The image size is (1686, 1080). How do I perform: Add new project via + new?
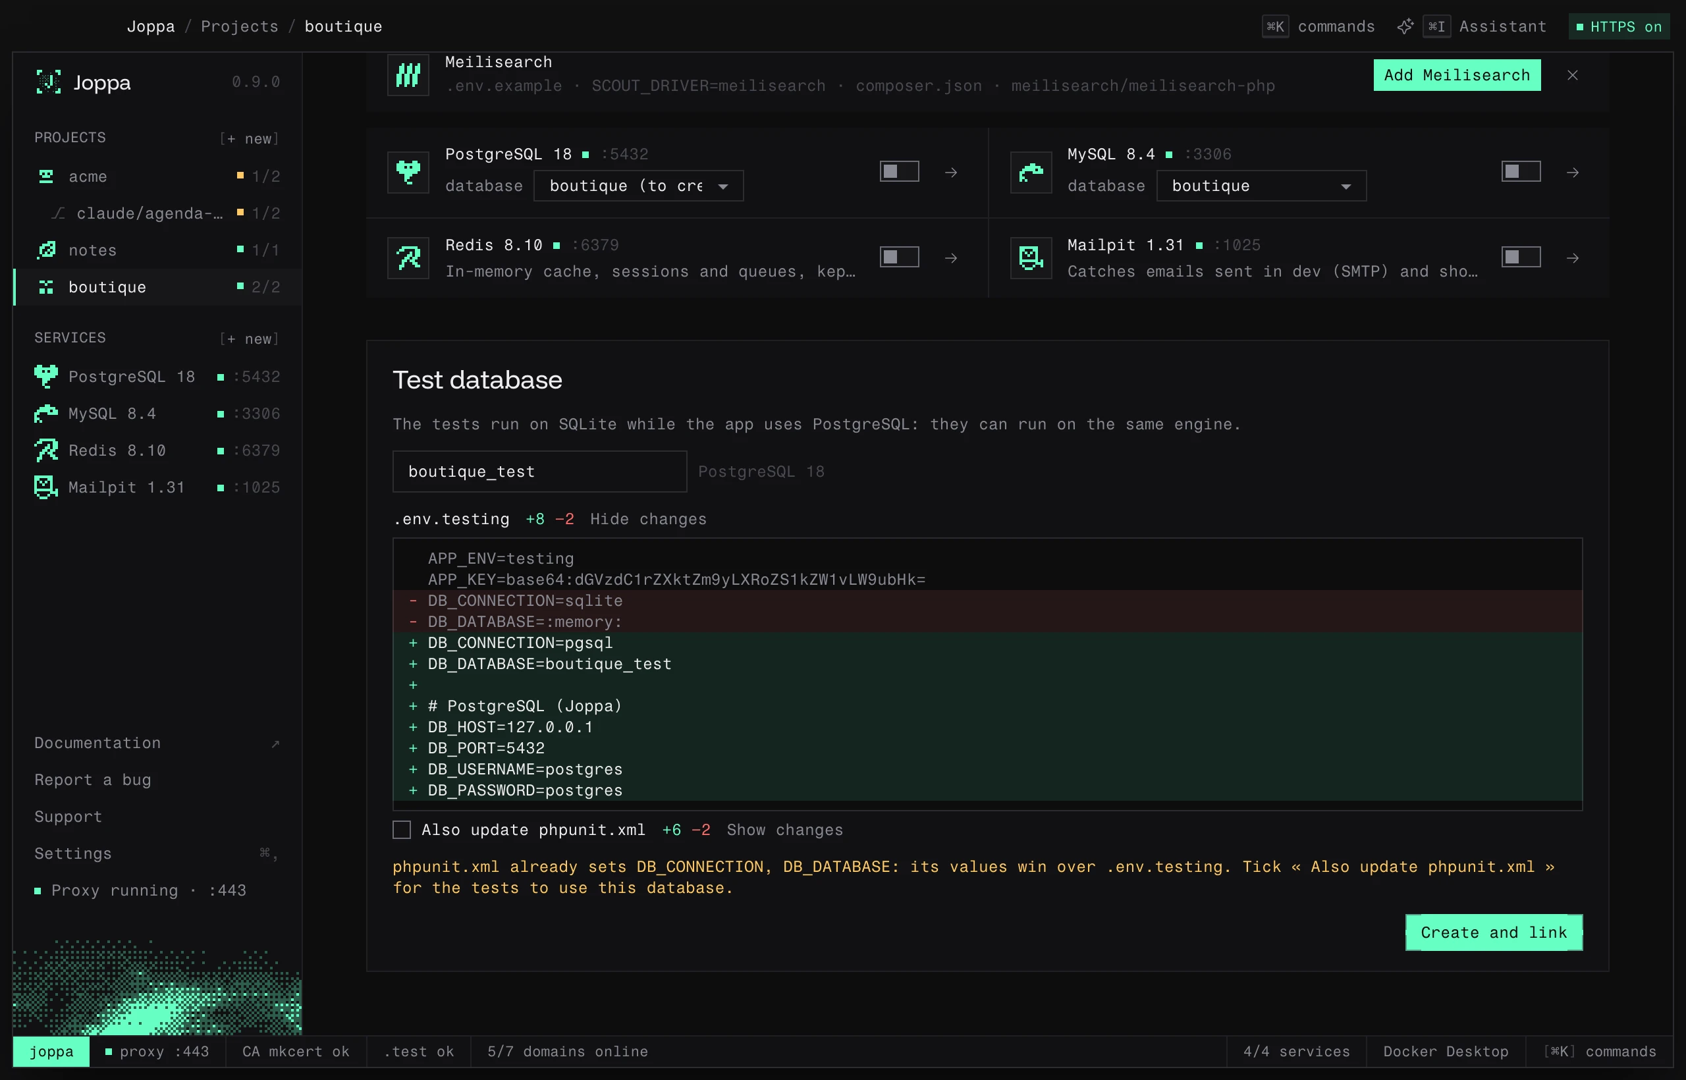(250, 138)
